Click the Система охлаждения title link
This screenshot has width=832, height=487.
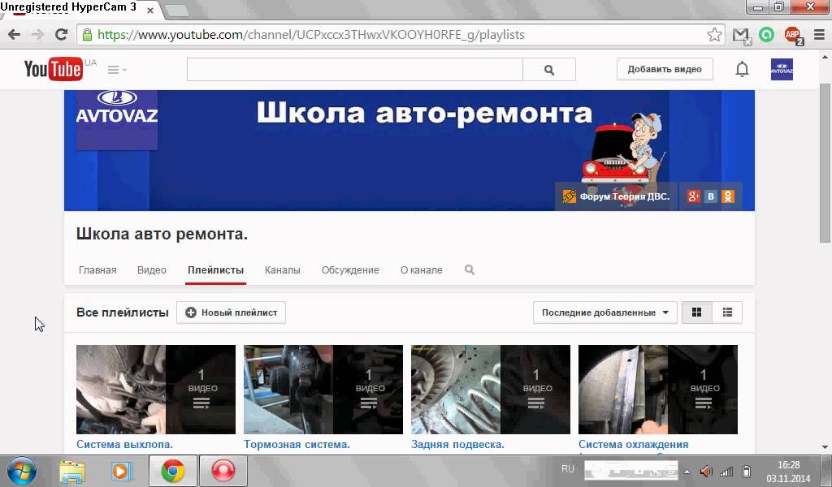[634, 444]
